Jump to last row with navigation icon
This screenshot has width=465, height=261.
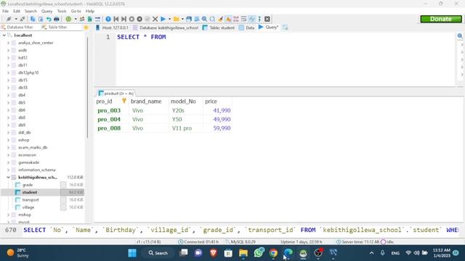124,19
